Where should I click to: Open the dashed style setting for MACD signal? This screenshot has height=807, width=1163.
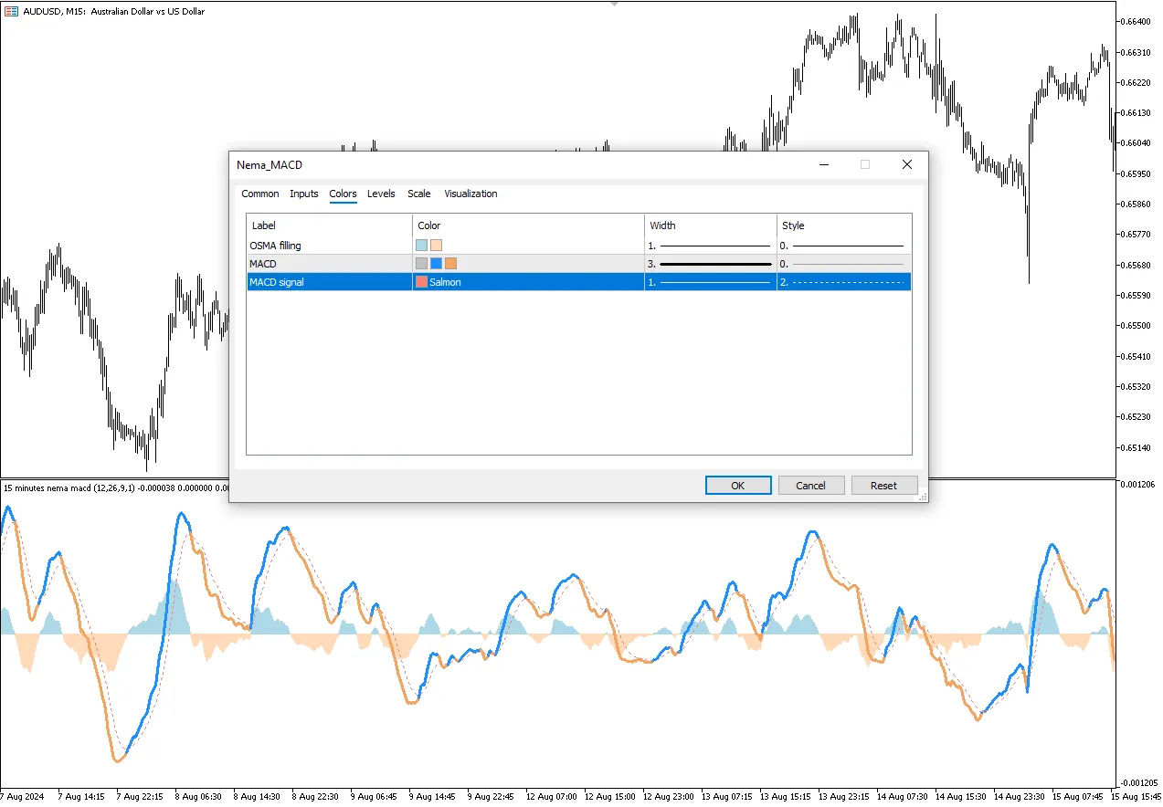coord(844,282)
